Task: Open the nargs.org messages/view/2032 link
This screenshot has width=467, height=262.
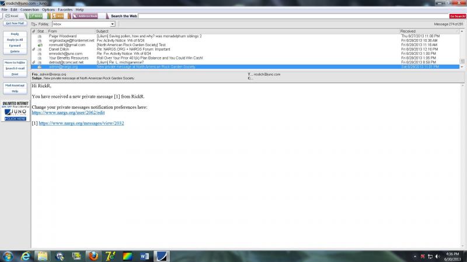Action: [x=81, y=123]
